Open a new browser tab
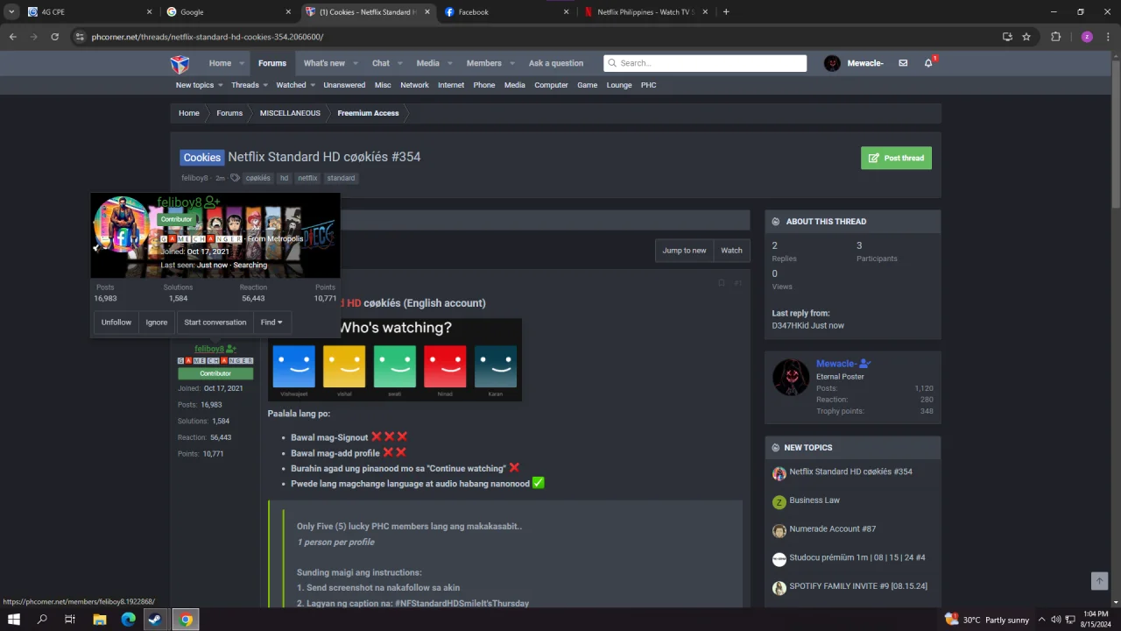Image resolution: width=1121 pixels, height=631 pixels. pos(726,12)
